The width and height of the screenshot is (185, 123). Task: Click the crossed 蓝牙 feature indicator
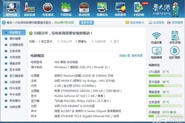click(115, 42)
